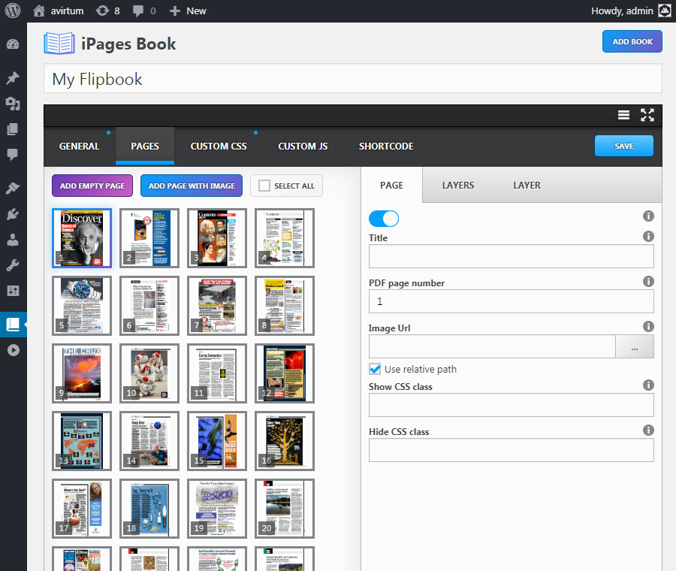This screenshot has height=571, width=676.
Task: Show info for PDF page number
Action: pos(648,282)
